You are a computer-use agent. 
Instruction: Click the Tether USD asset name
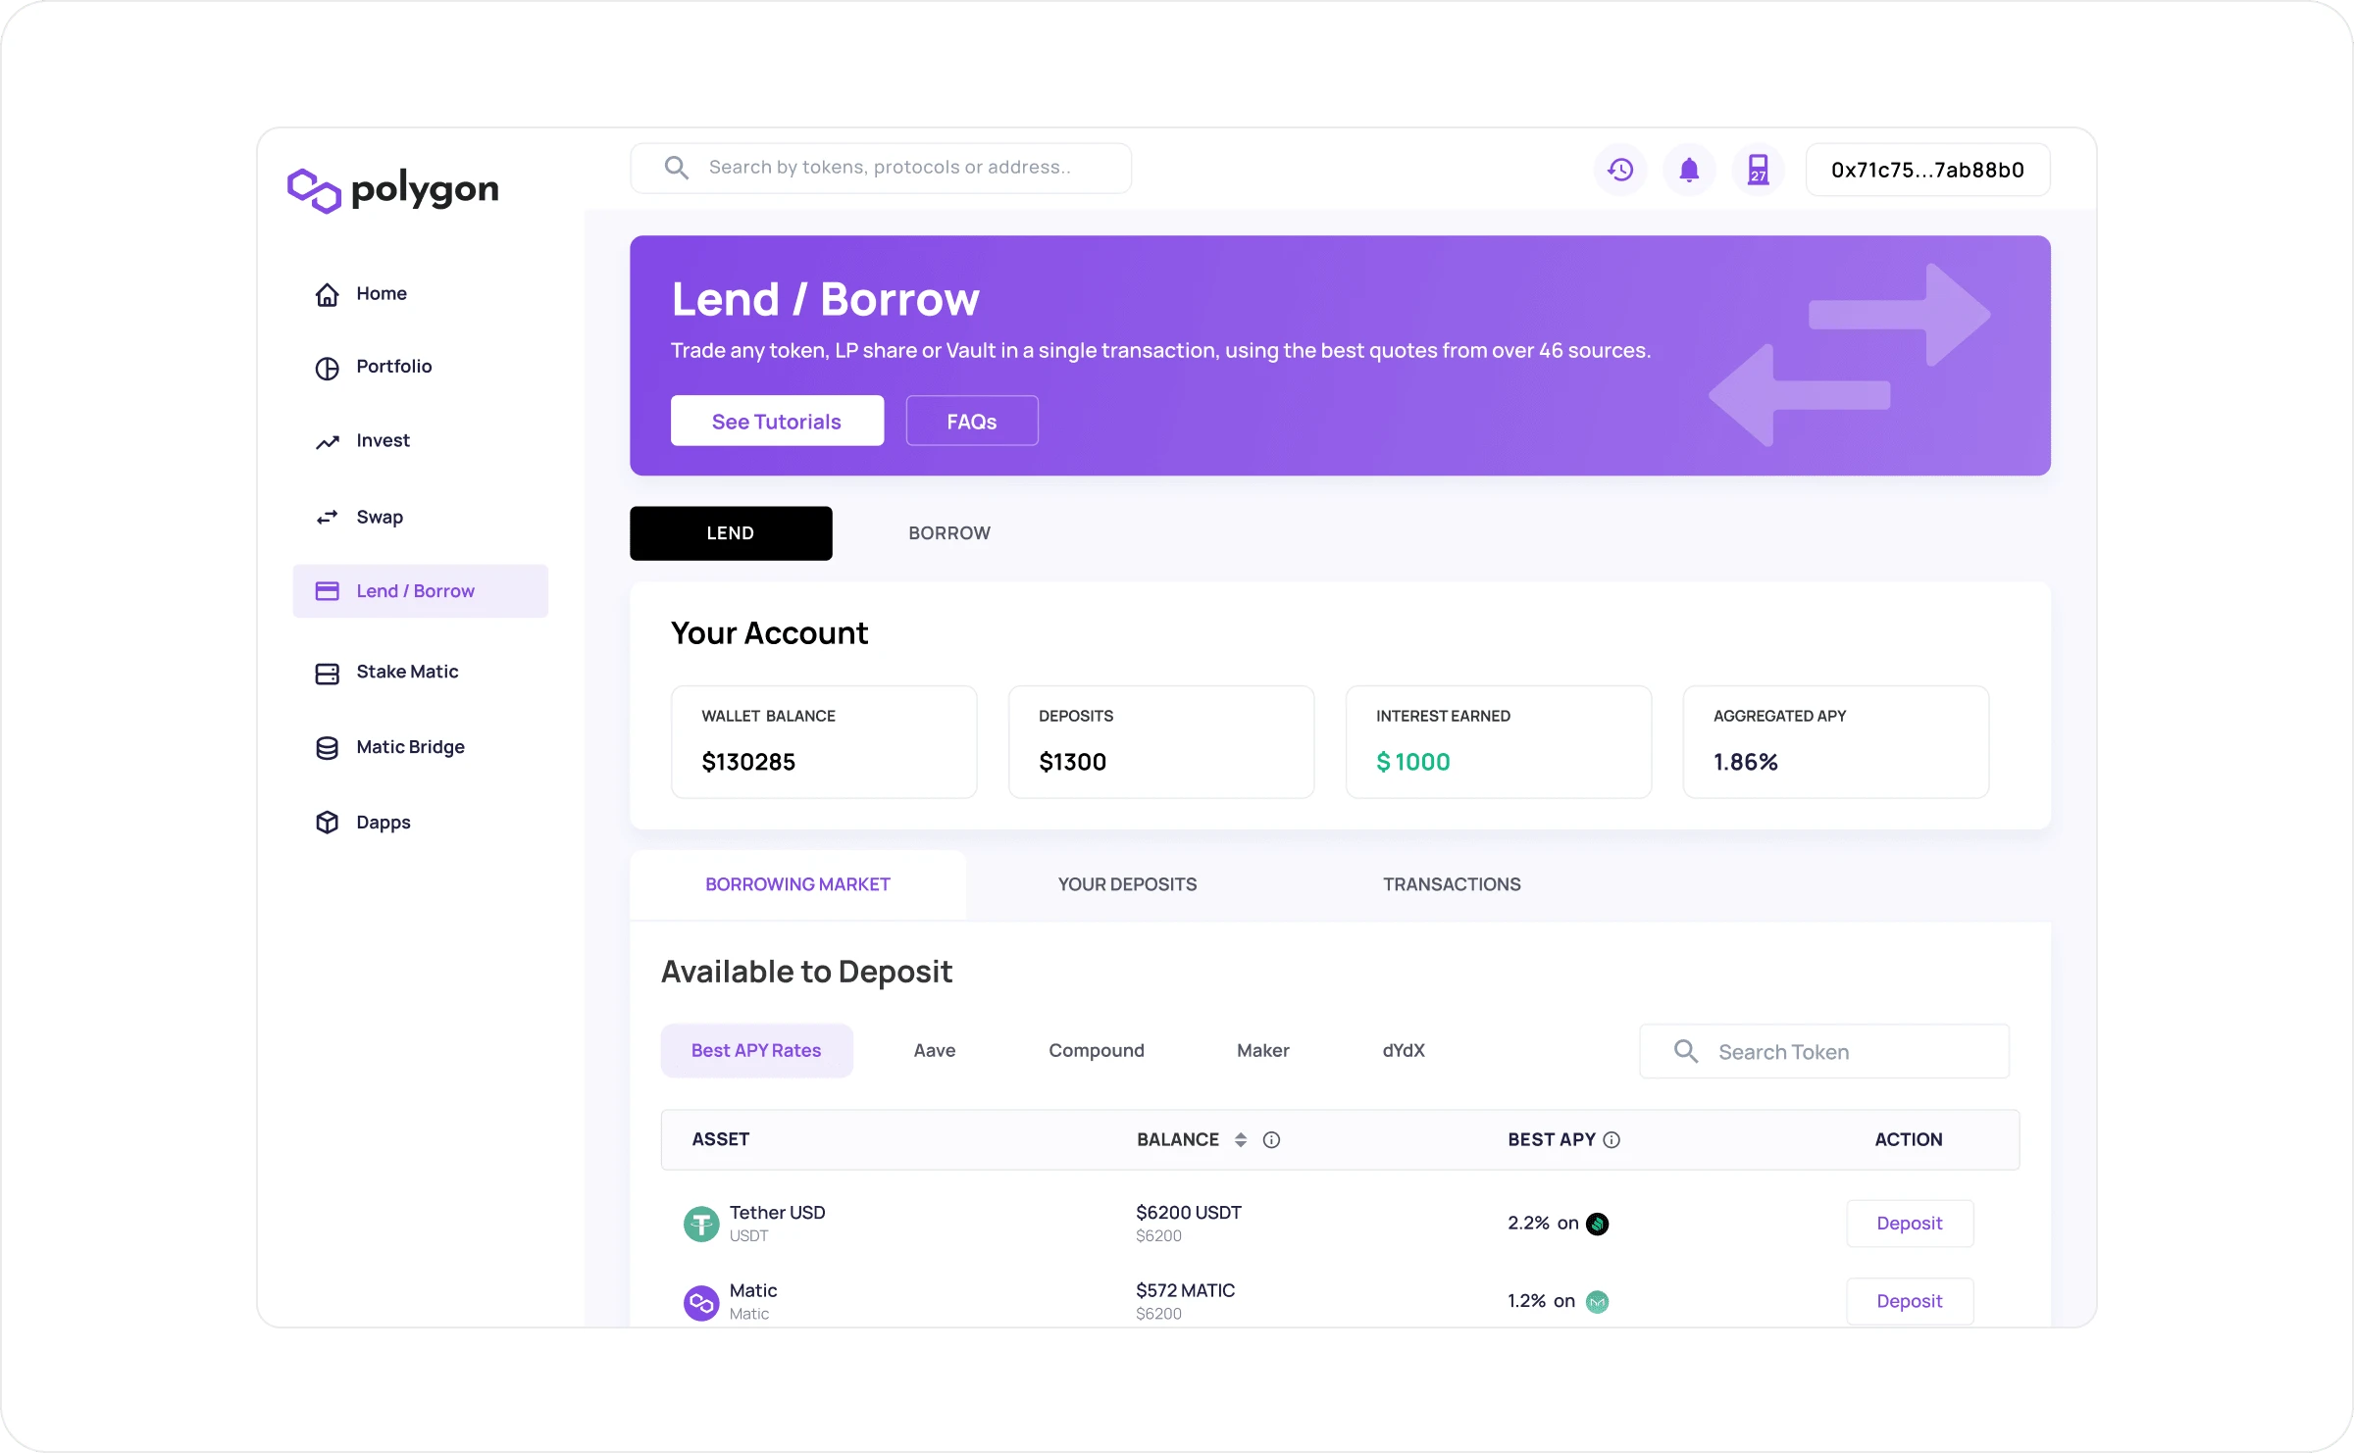pyautogui.click(x=778, y=1213)
